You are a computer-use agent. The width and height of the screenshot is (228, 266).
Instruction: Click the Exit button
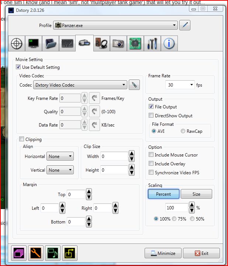[201, 253]
